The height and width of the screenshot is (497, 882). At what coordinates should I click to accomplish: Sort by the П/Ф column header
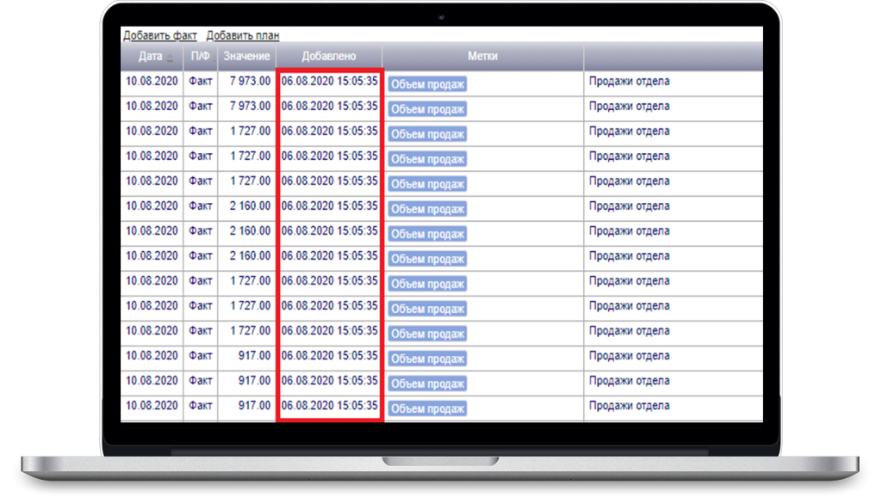[200, 56]
